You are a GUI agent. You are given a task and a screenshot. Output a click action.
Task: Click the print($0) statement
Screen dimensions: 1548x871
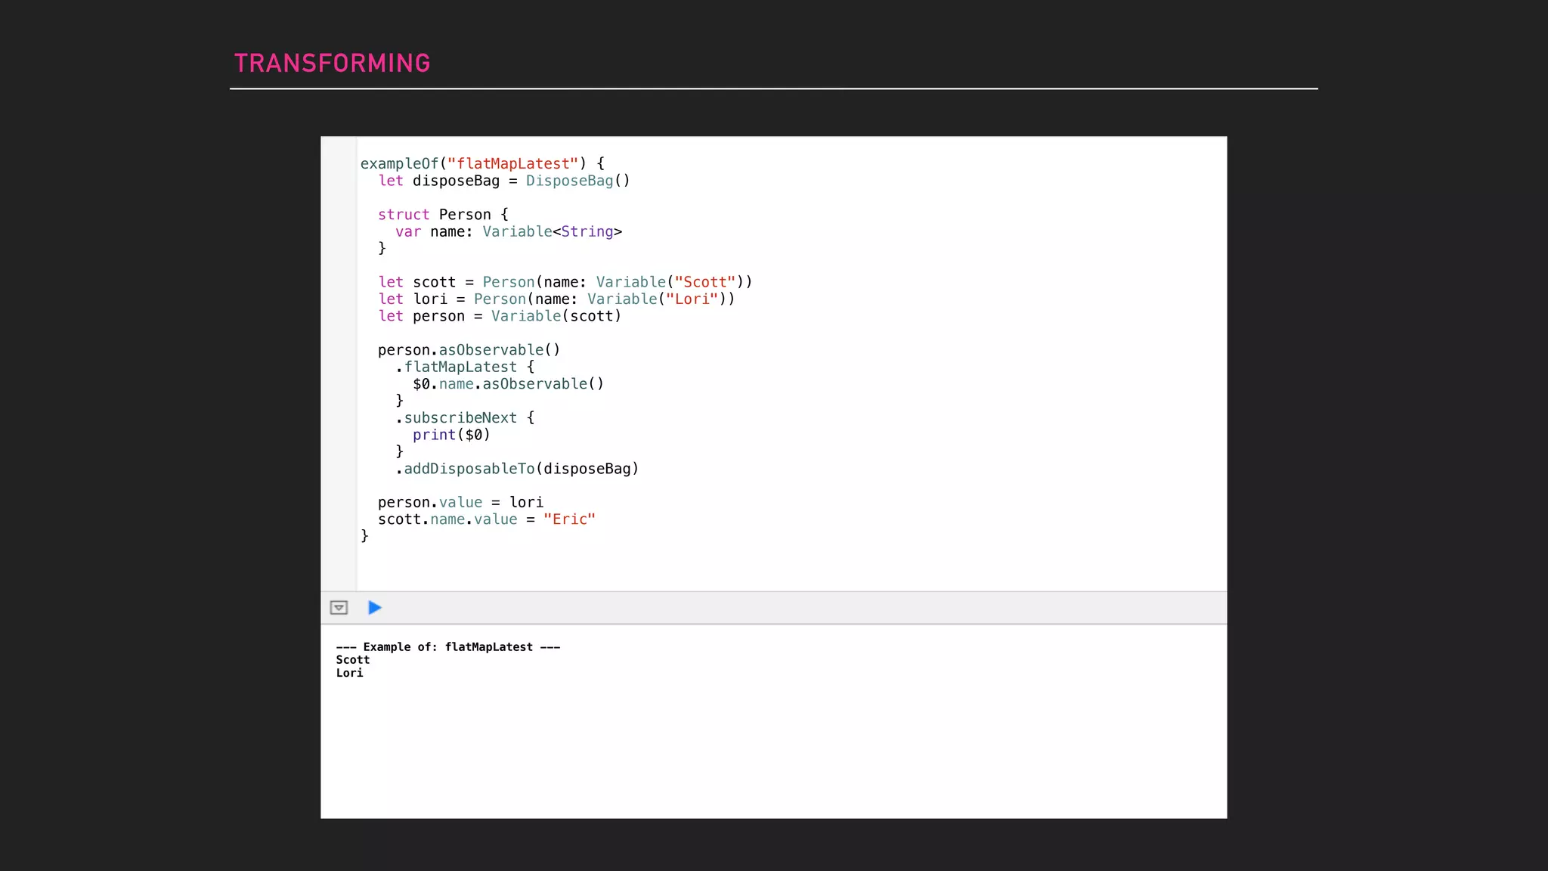coord(451,435)
